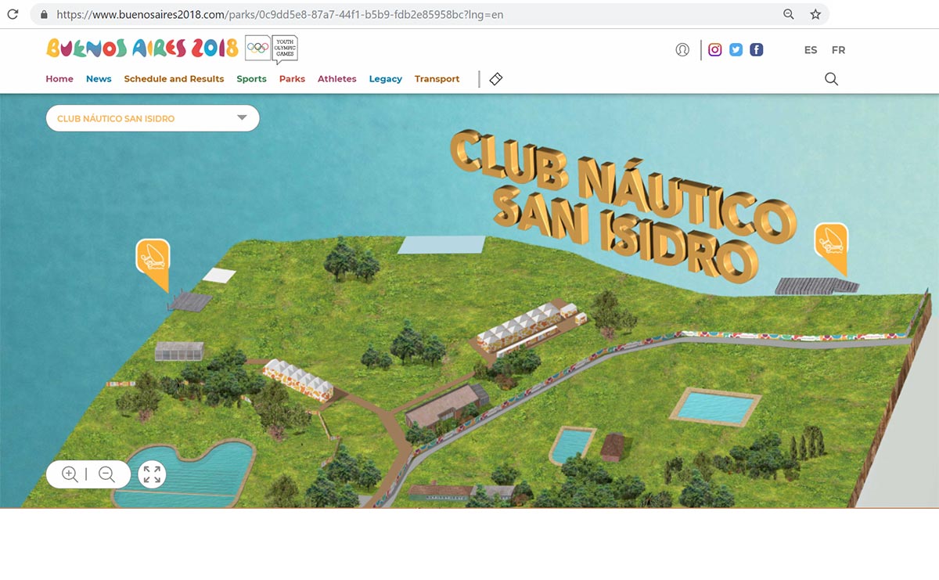The width and height of the screenshot is (939, 580).
Task: Open Schedule and Results menu
Action: tap(174, 79)
